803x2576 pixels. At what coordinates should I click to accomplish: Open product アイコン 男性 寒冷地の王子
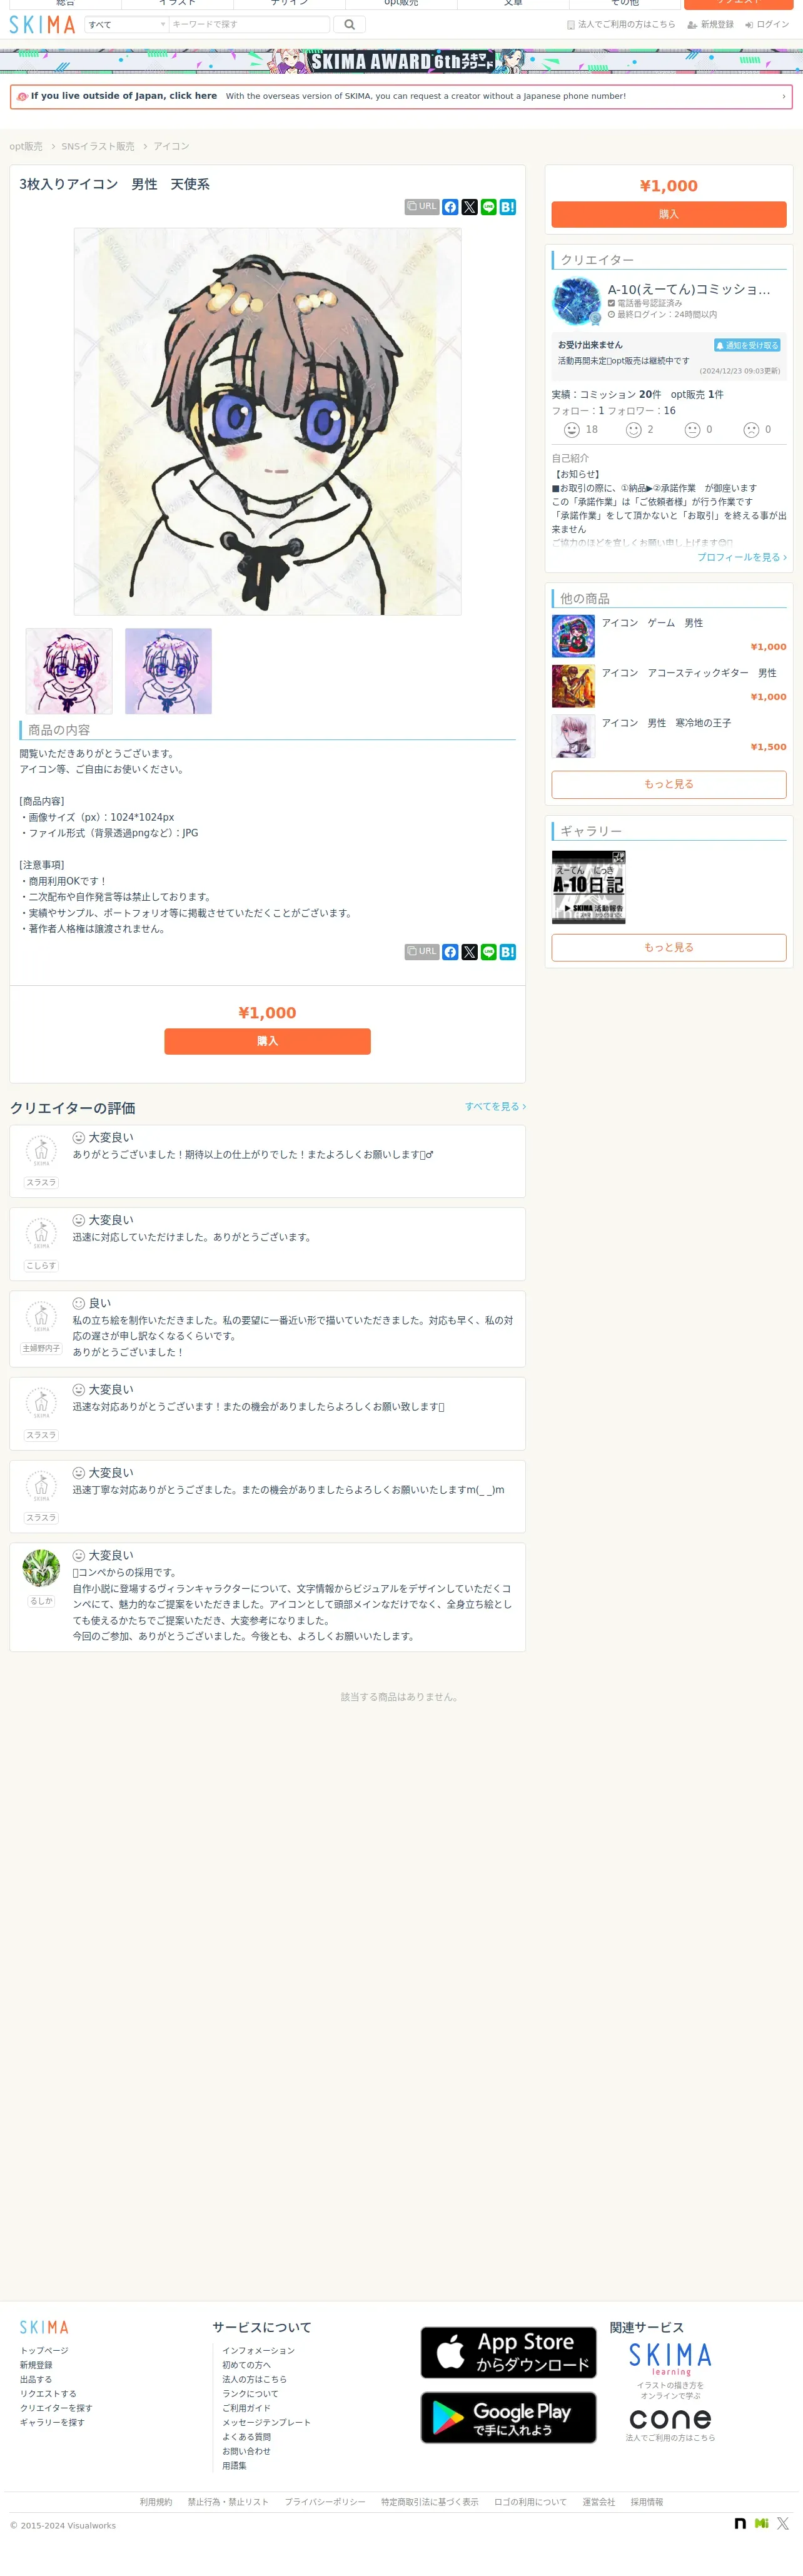pos(668,736)
